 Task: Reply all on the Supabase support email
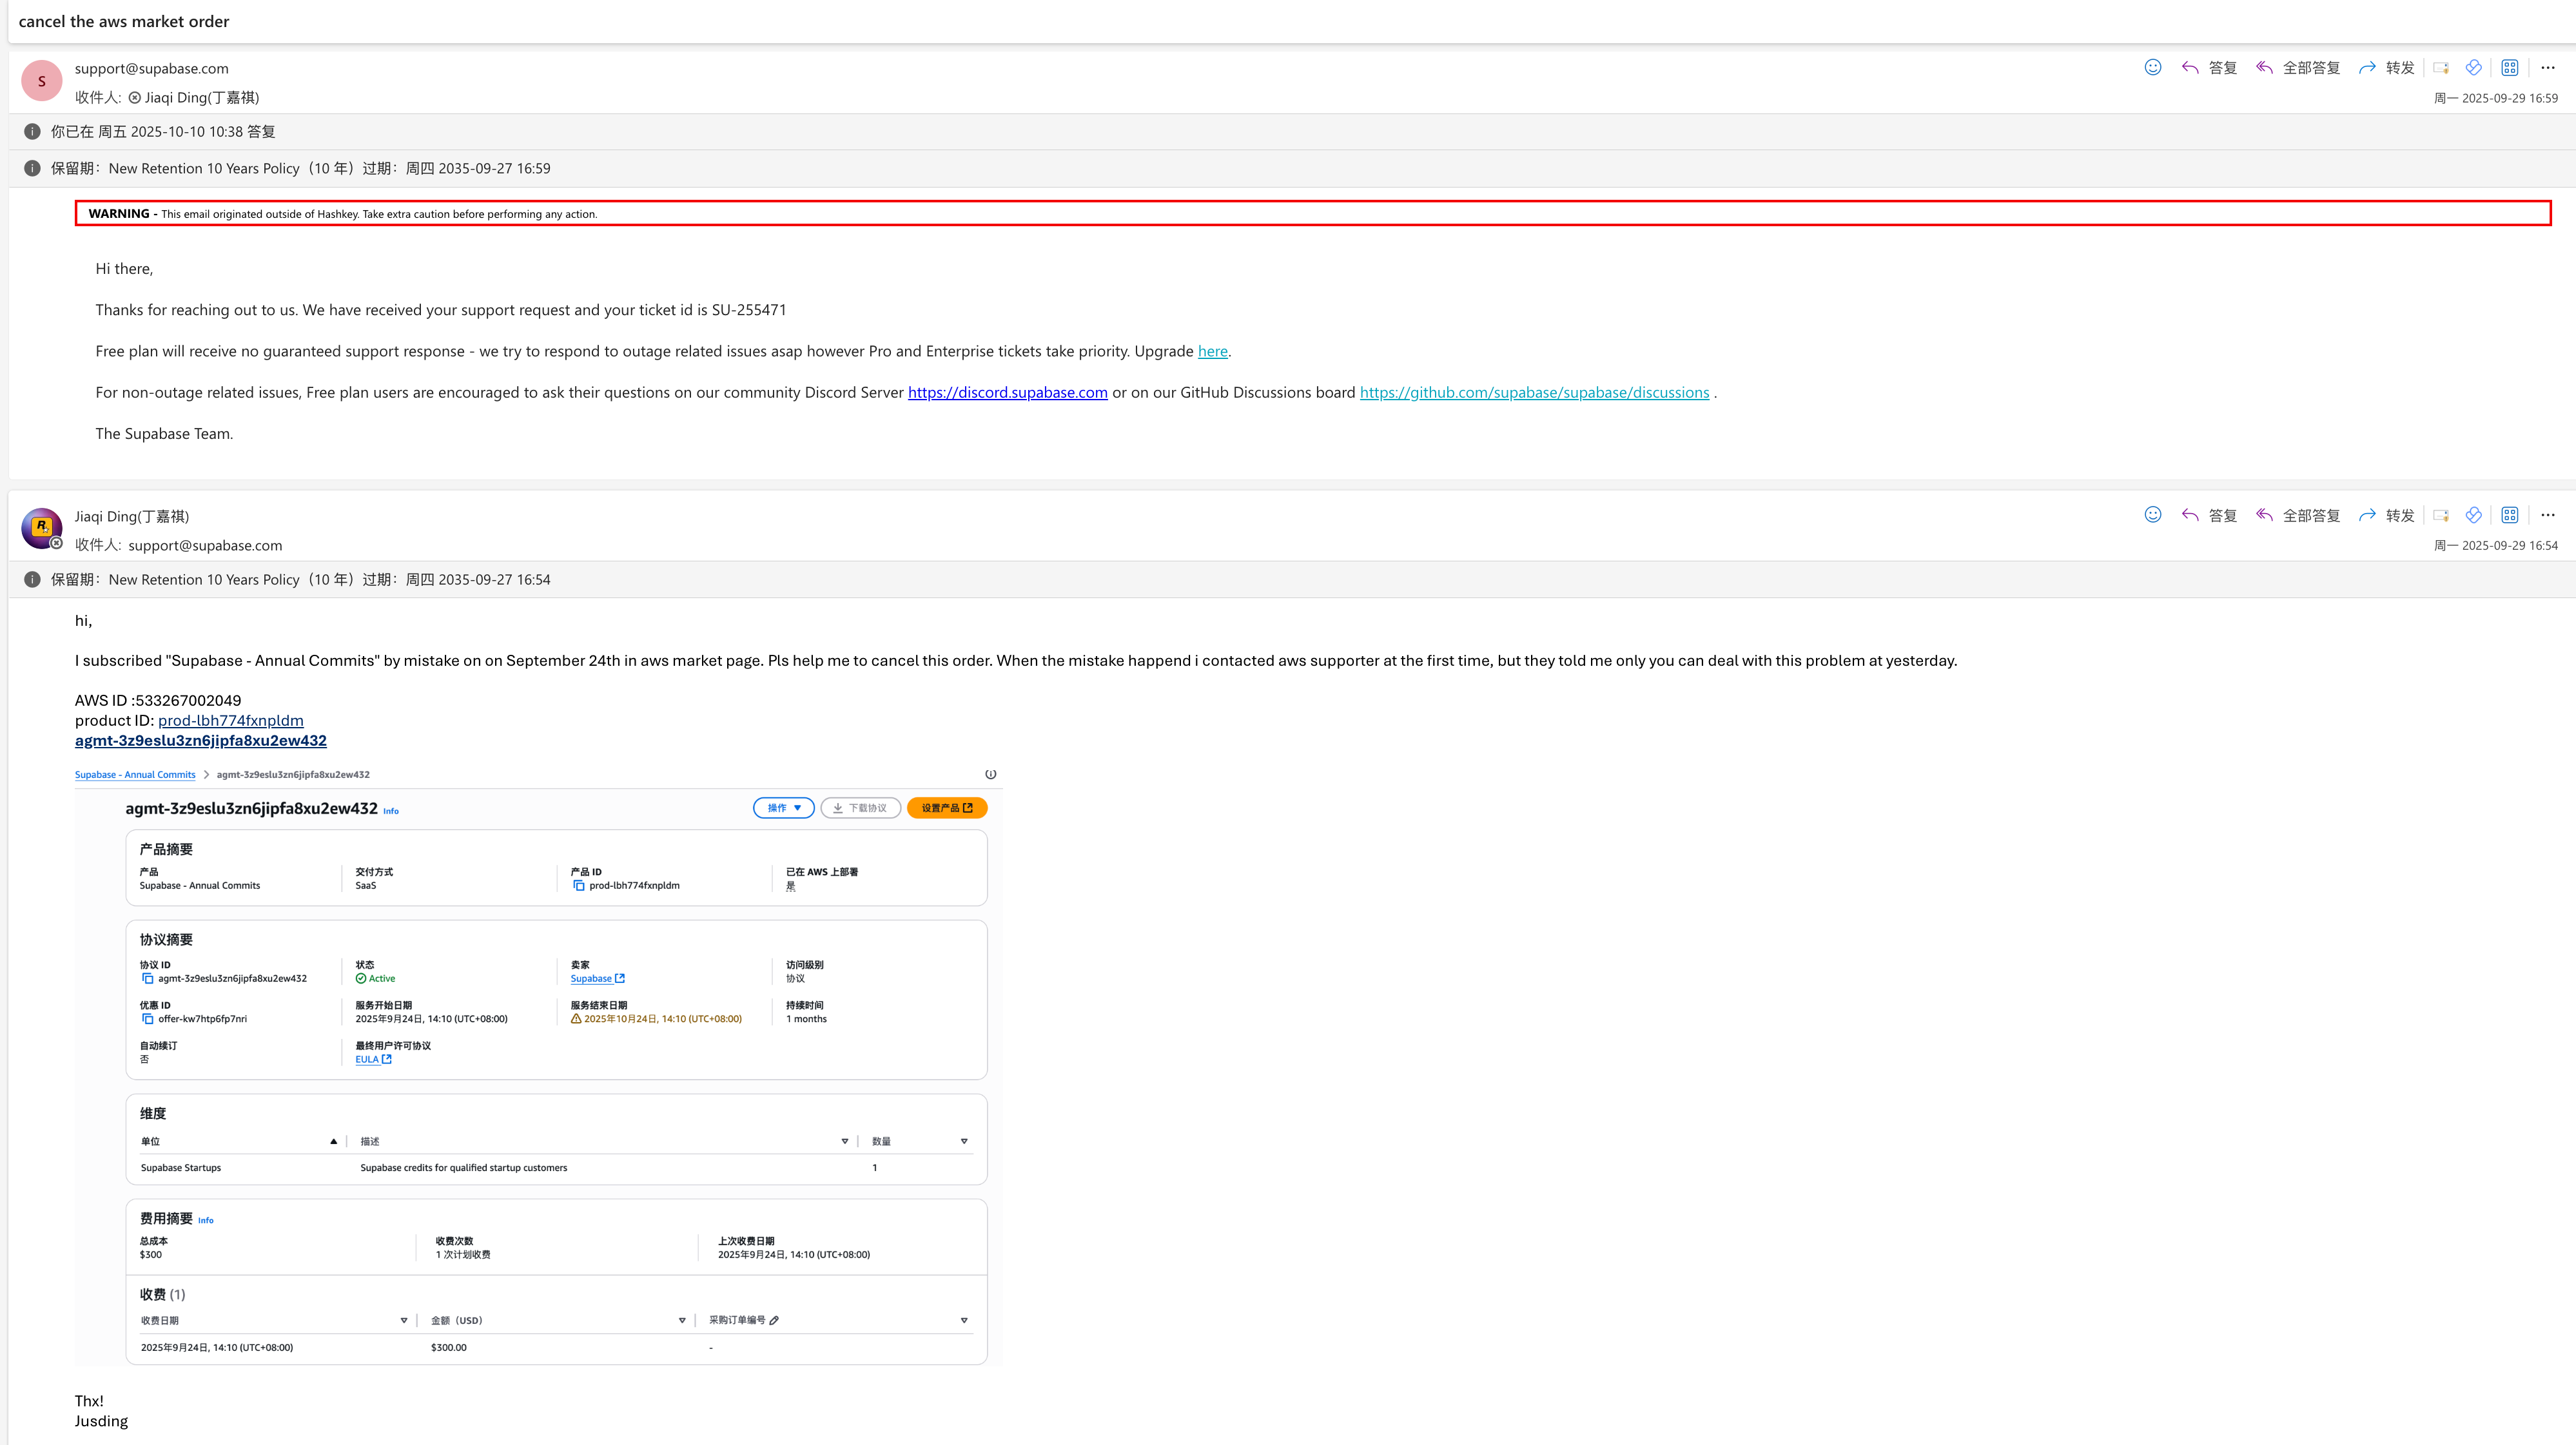(2298, 67)
